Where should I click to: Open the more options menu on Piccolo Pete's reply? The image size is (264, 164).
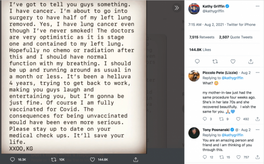[257, 73]
